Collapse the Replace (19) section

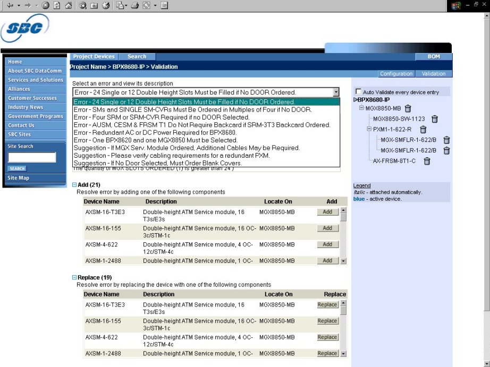tap(74, 277)
